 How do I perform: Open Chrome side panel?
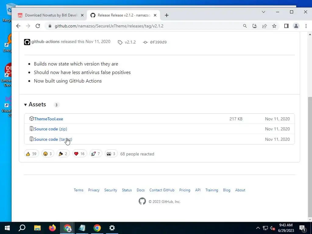click(286, 26)
